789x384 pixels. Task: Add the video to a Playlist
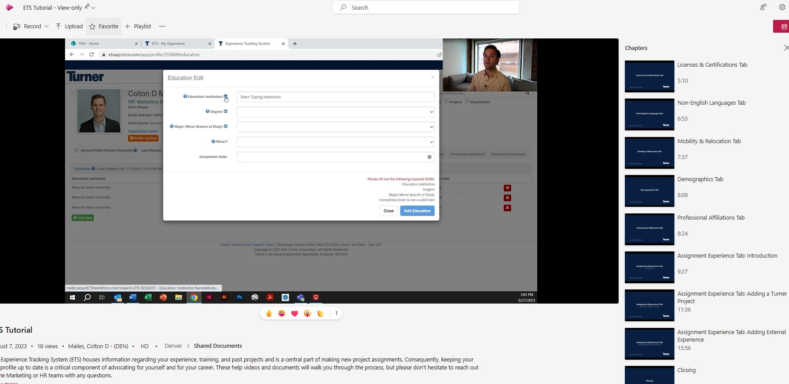coord(138,27)
